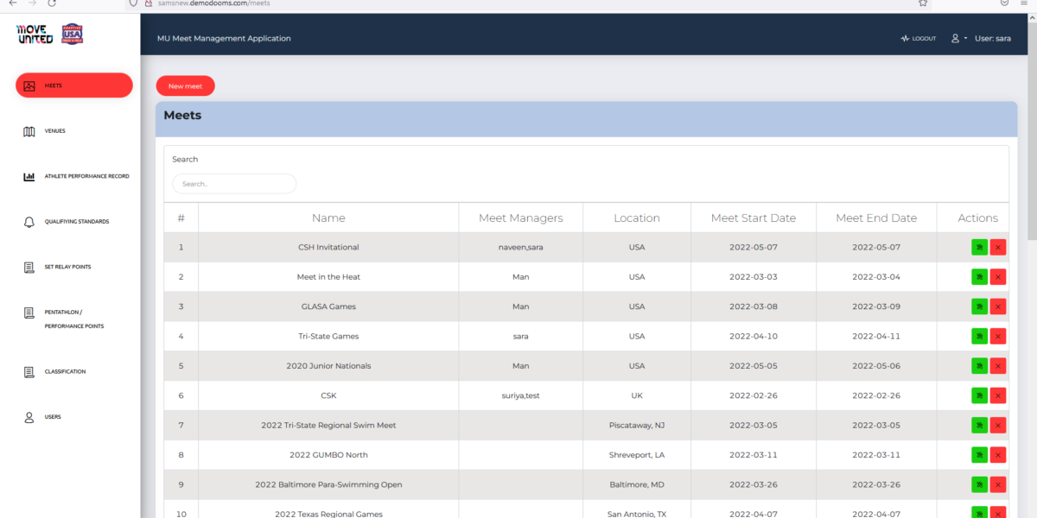Go to Athlete Performance Record
The height and width of the screenshot is (518, 1037).
click(86, 176)
